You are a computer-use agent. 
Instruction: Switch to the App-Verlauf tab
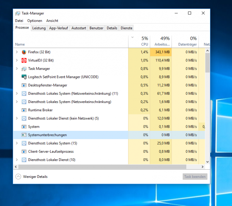pos(58,28)
